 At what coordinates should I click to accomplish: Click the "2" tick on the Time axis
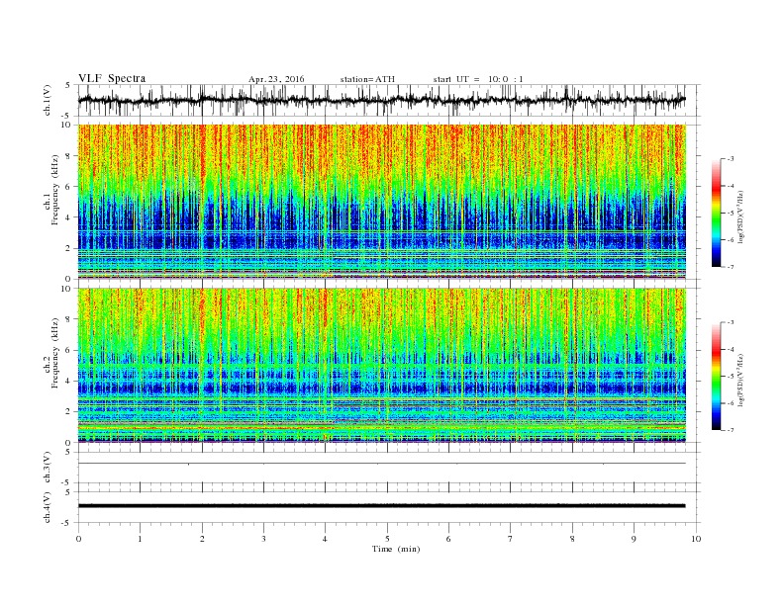click(x=202, y=539)
